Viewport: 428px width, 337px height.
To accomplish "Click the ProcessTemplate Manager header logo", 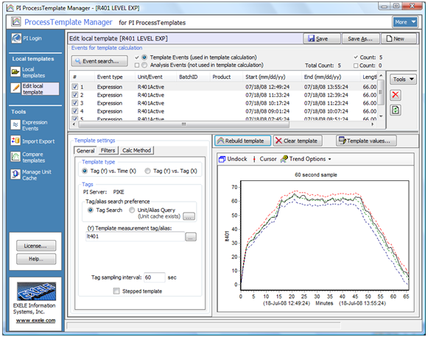I will tap(15, 21).
